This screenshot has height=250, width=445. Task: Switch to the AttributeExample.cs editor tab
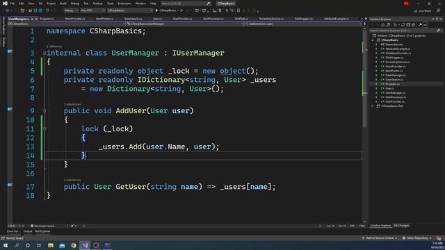(x=337, y=19)
